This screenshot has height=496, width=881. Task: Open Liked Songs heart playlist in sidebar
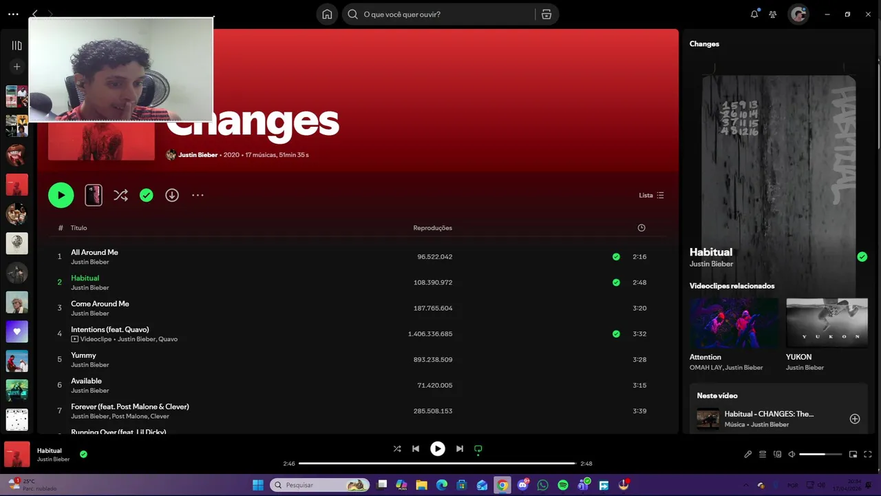[17, 331]
